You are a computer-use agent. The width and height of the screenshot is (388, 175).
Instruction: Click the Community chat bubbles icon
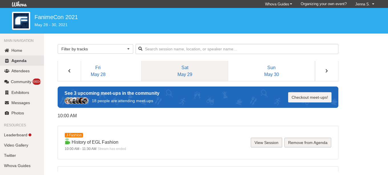pyautogui.click(x=7, y=82)
